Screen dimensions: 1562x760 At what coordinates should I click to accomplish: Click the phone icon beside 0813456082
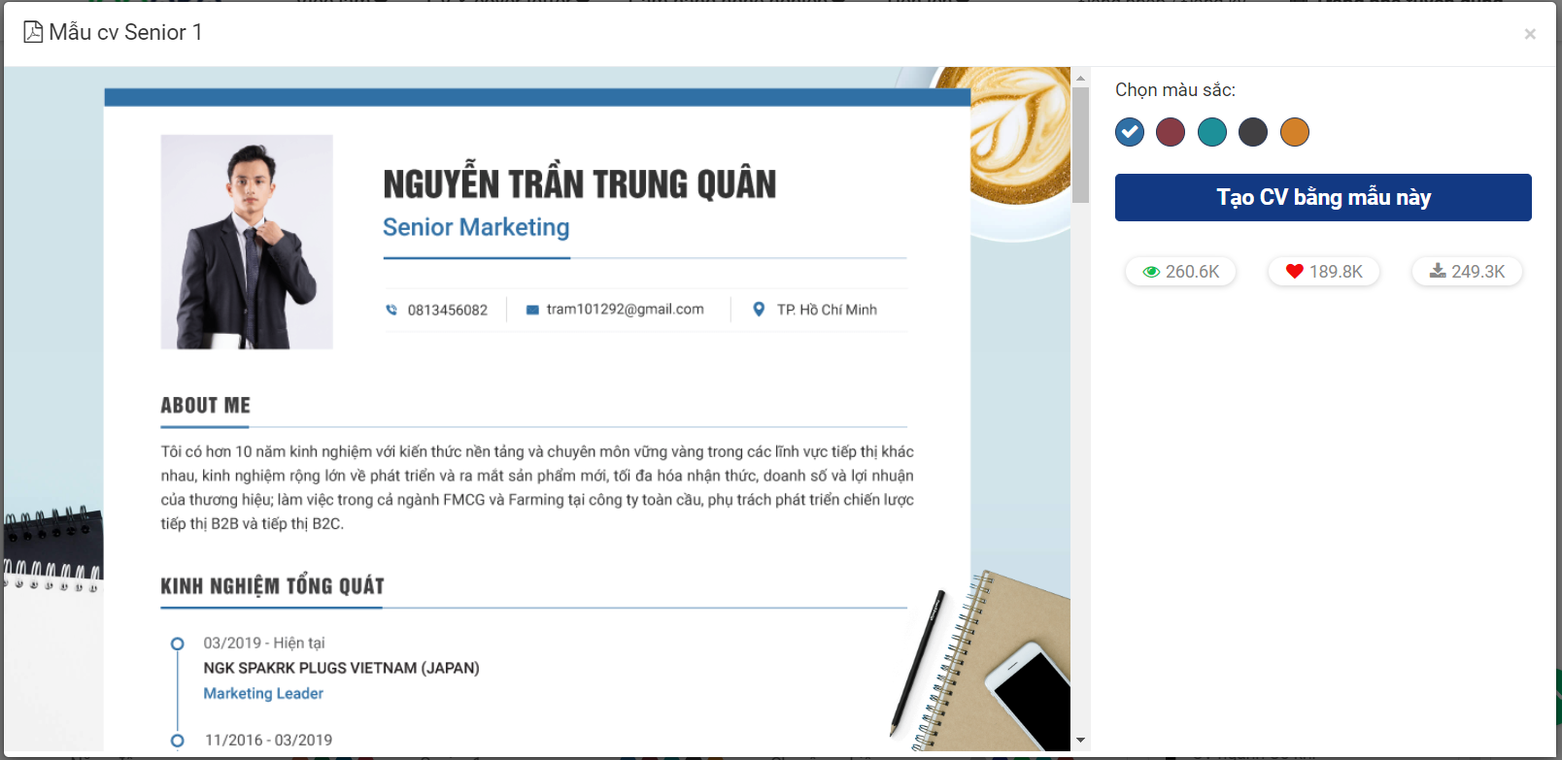pyautogui.click(x=391, y=310)
